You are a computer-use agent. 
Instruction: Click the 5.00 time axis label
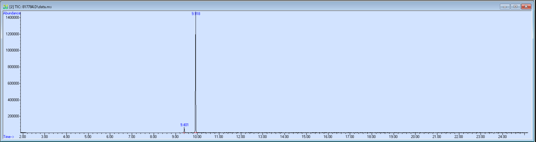tap(88, 137)
